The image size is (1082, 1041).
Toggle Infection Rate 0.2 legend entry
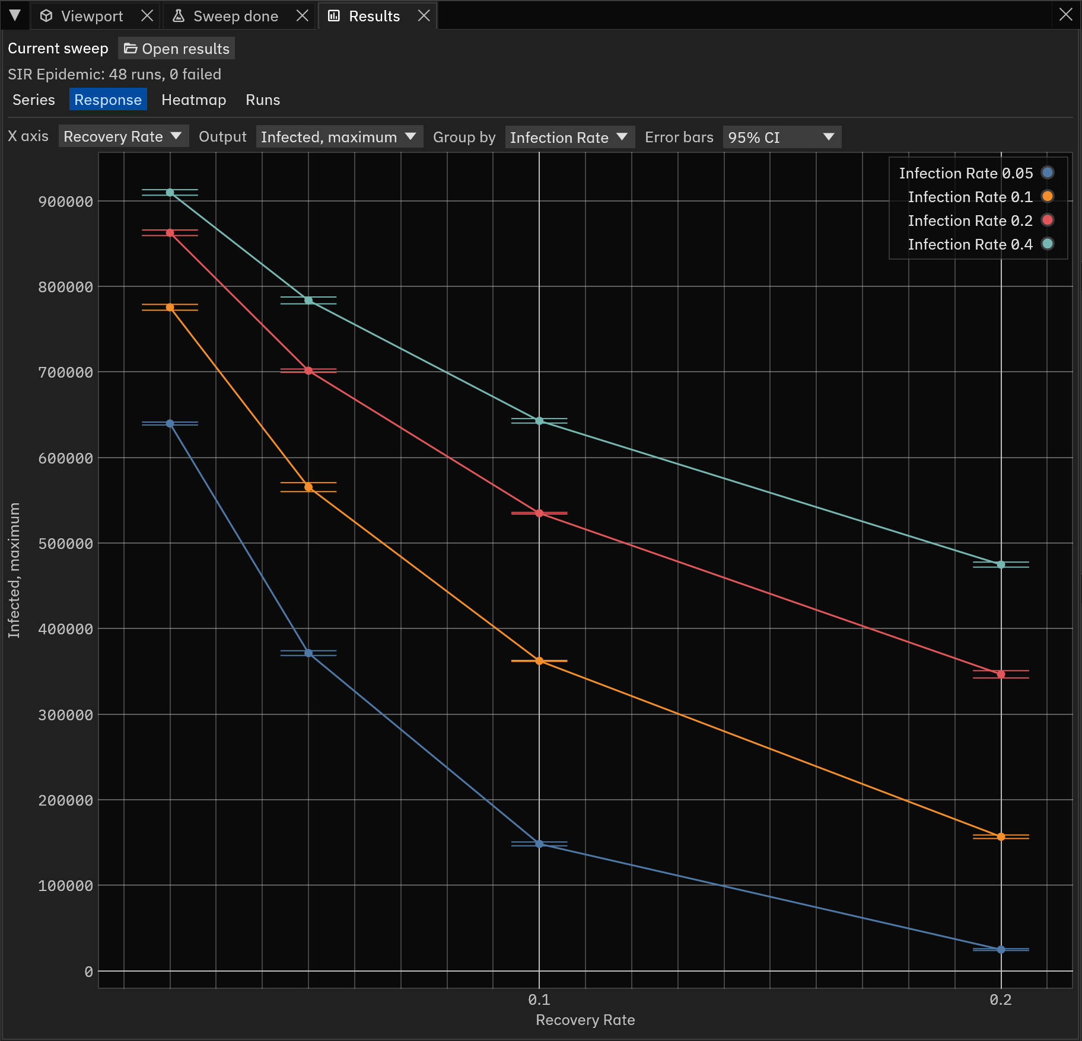click(x=981, y=221)
